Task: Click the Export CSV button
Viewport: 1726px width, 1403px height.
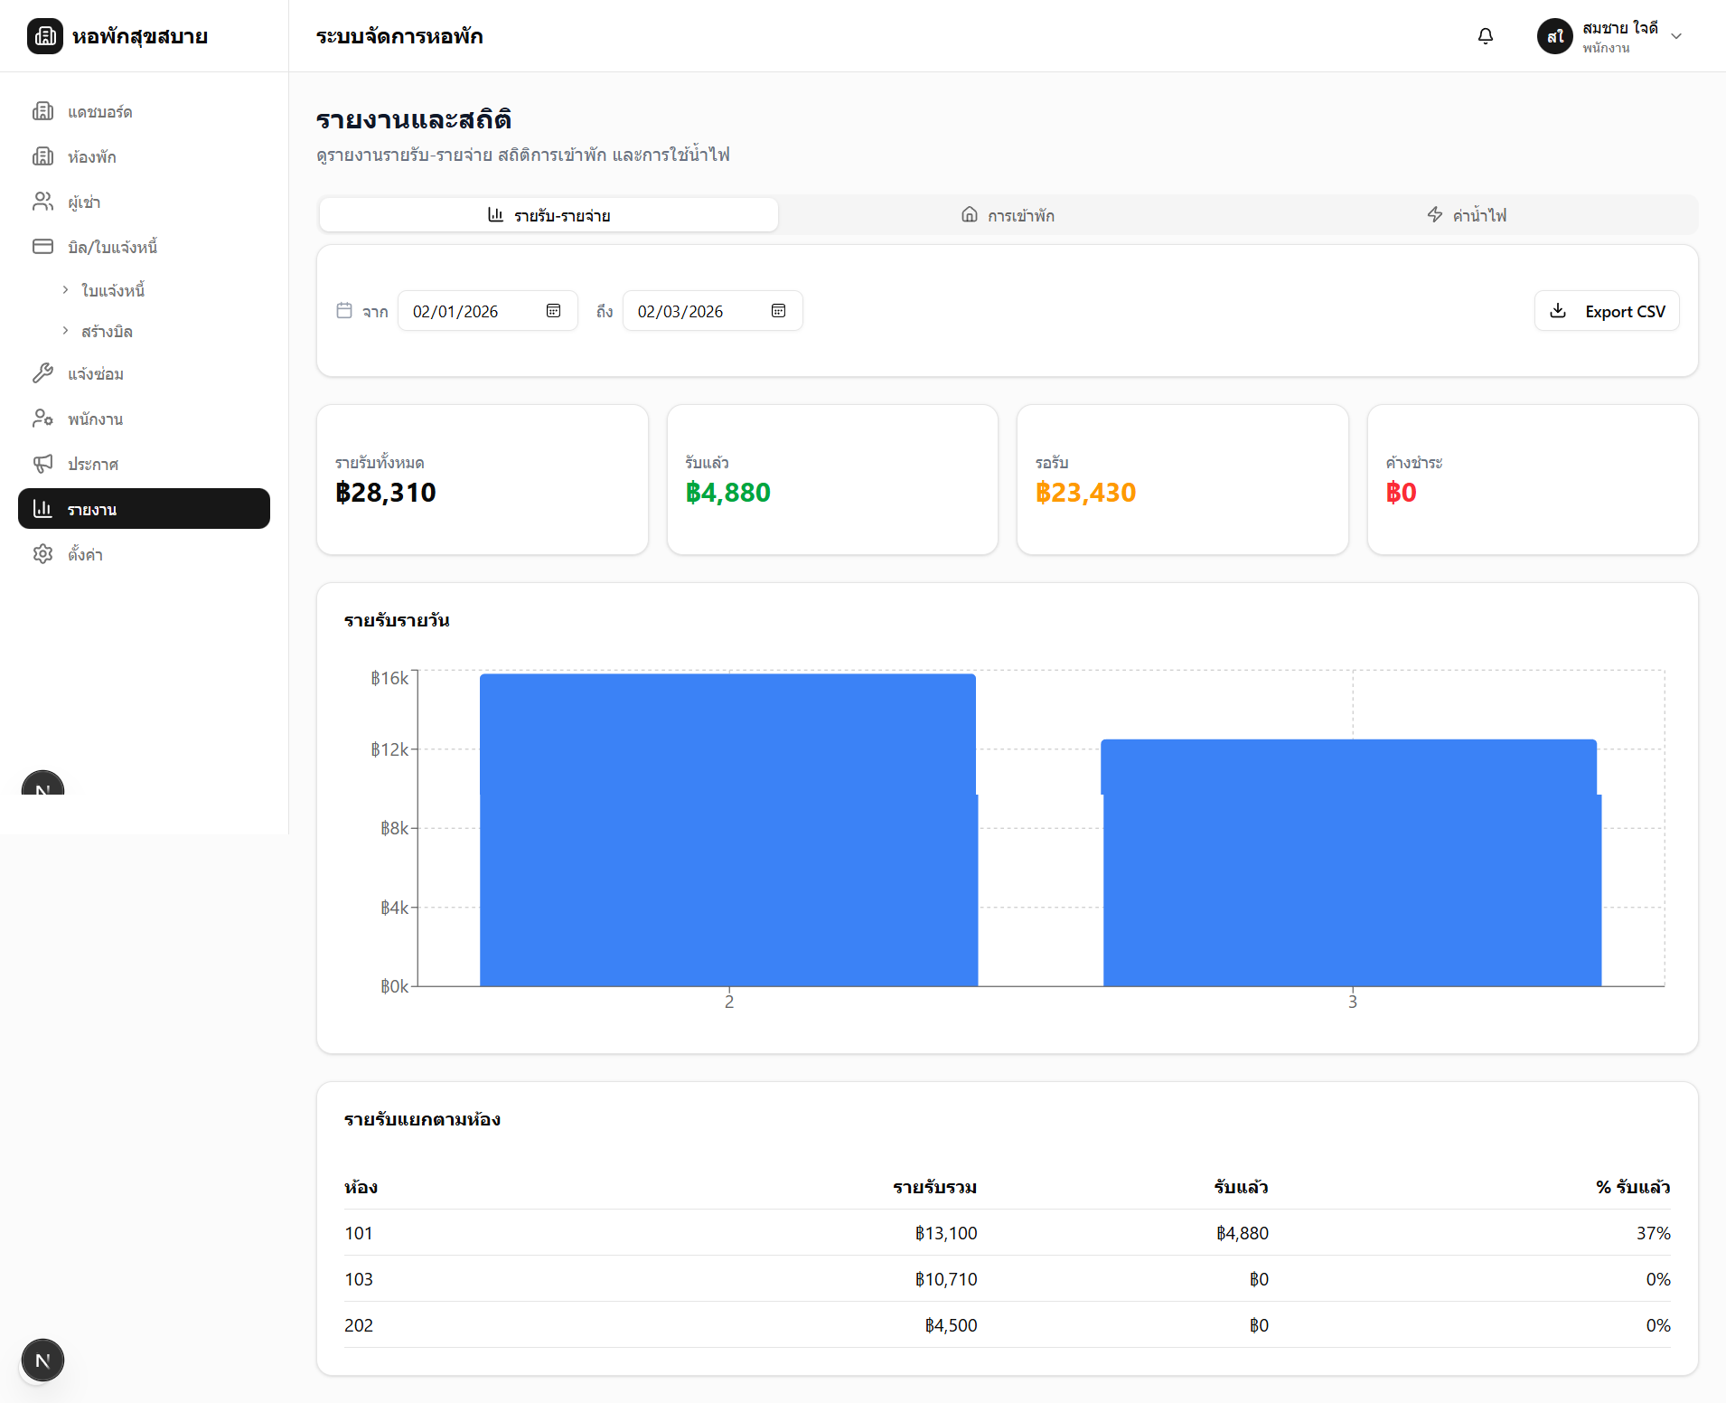Action: (1607, 311)
